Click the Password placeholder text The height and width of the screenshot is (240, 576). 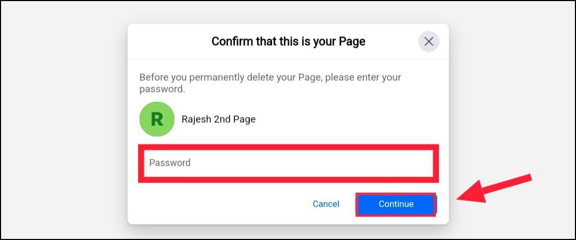[x=170, y=163]
